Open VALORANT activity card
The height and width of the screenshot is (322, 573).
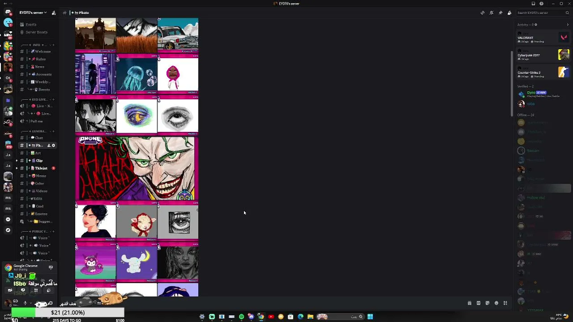(543, 38)
